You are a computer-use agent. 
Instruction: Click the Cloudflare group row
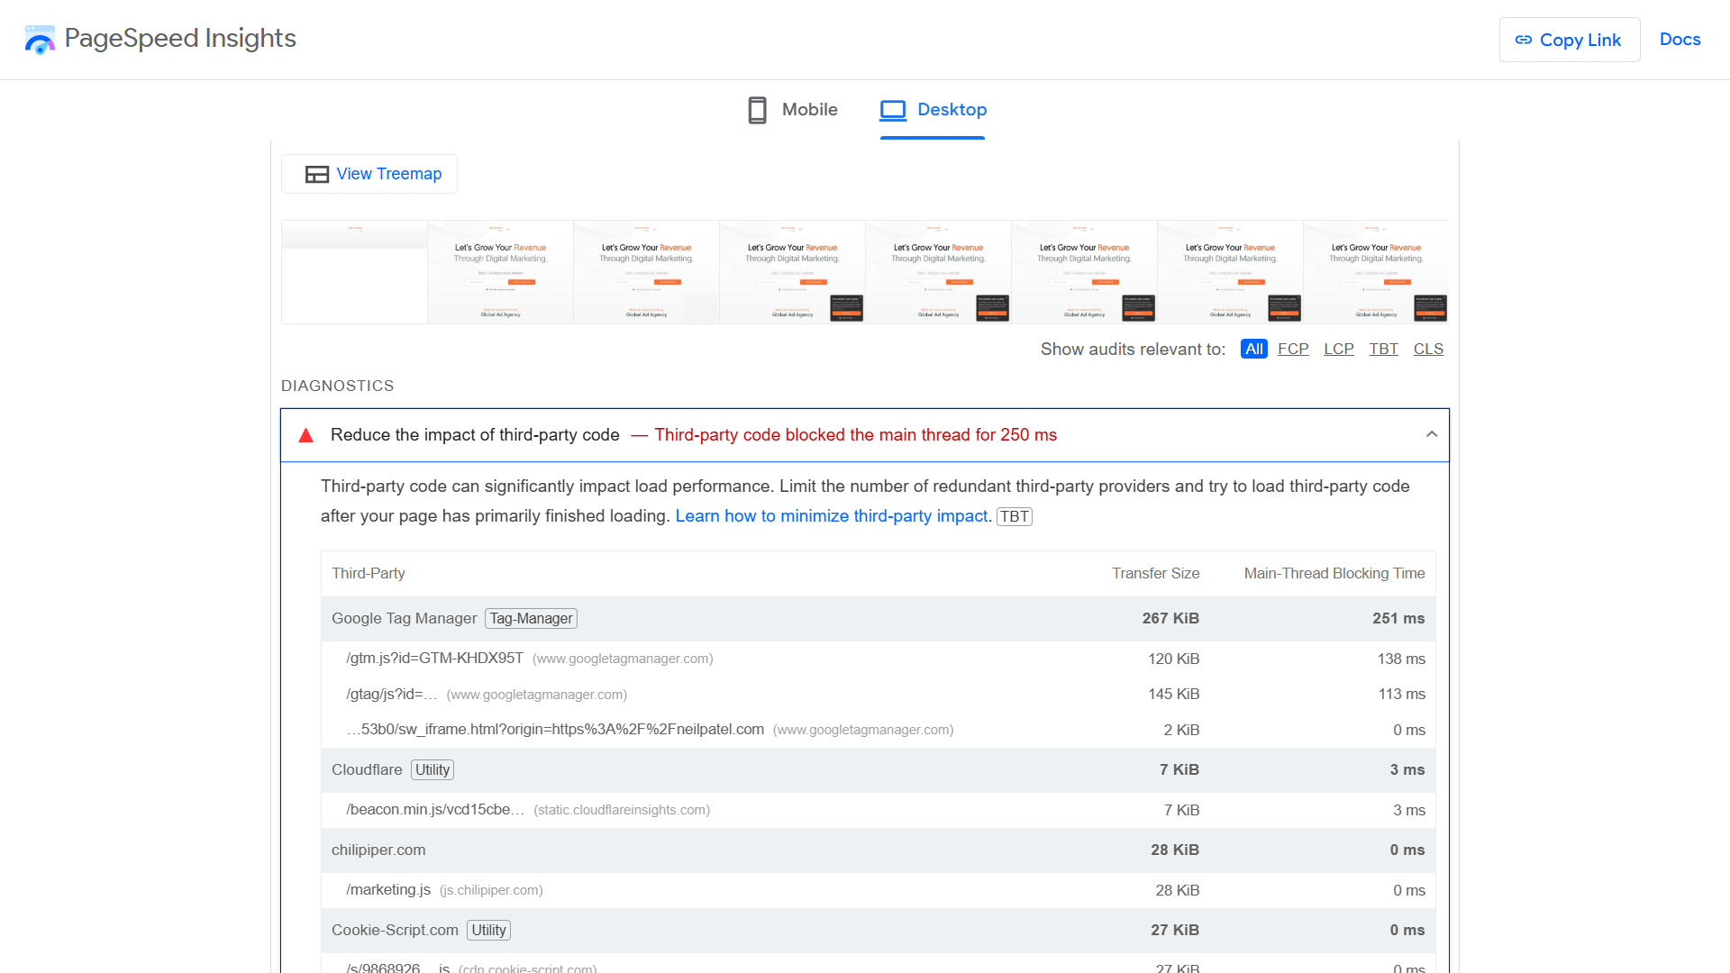(878, 769)
